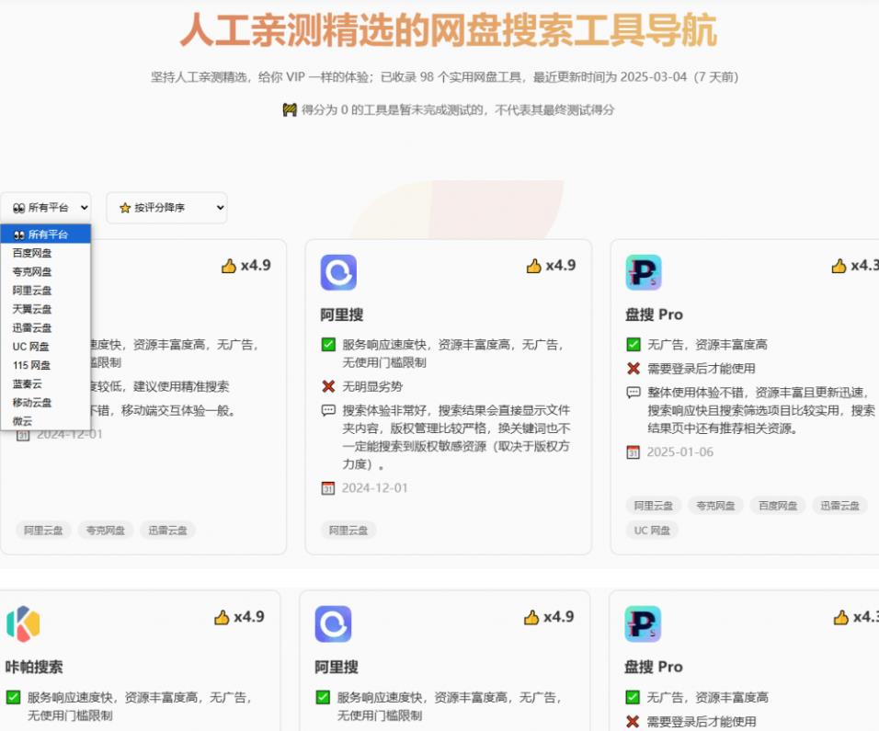This screenshot has height=731, width=879.
Task: Click green check icon in 咔帕搜索 card
Action: tap(13, 697)
